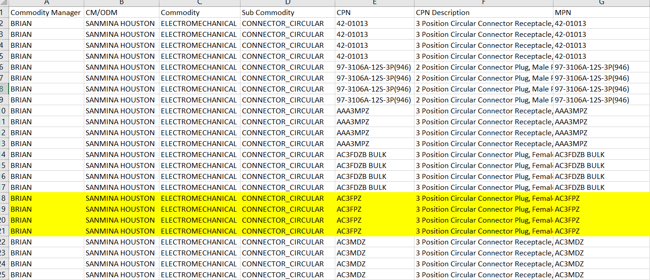The image size is (650, 280).
Task: Select the row 2 header number
Action: 4,24
